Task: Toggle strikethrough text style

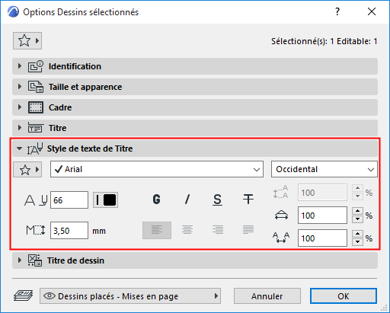Action: click(x=248, y=200)
